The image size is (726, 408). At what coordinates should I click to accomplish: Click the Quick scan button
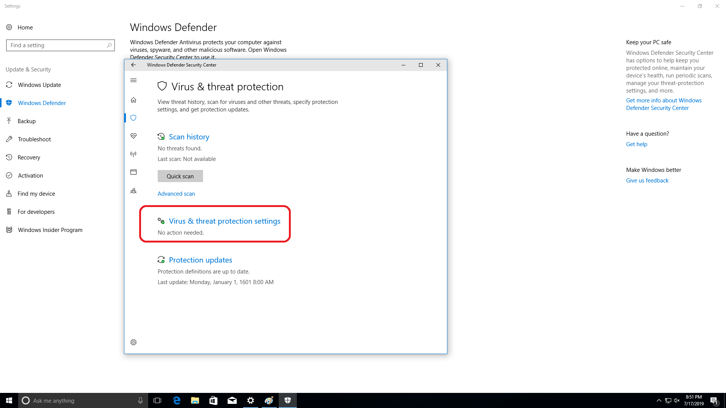pyautogui.click(x=180, y=176)
